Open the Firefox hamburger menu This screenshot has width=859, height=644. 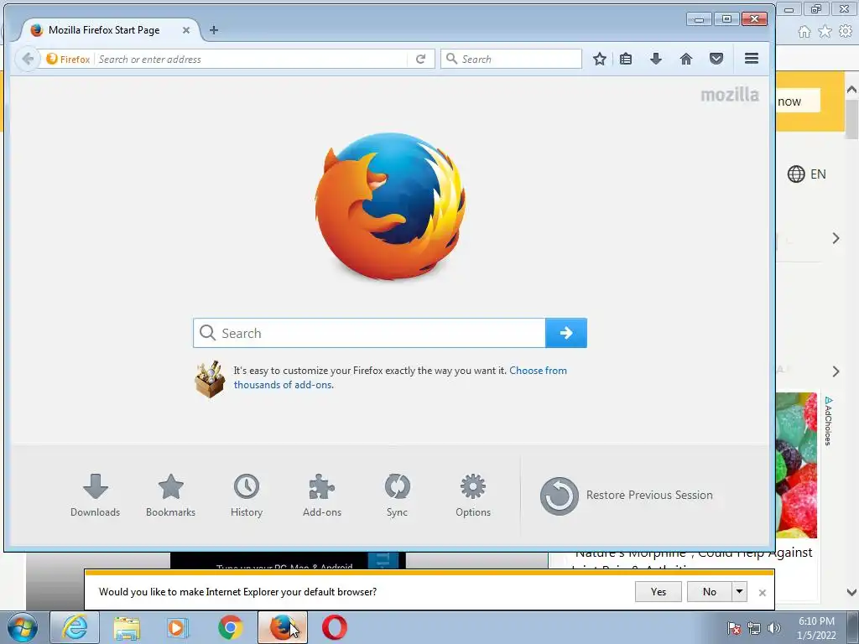click(x=752, y=58)
